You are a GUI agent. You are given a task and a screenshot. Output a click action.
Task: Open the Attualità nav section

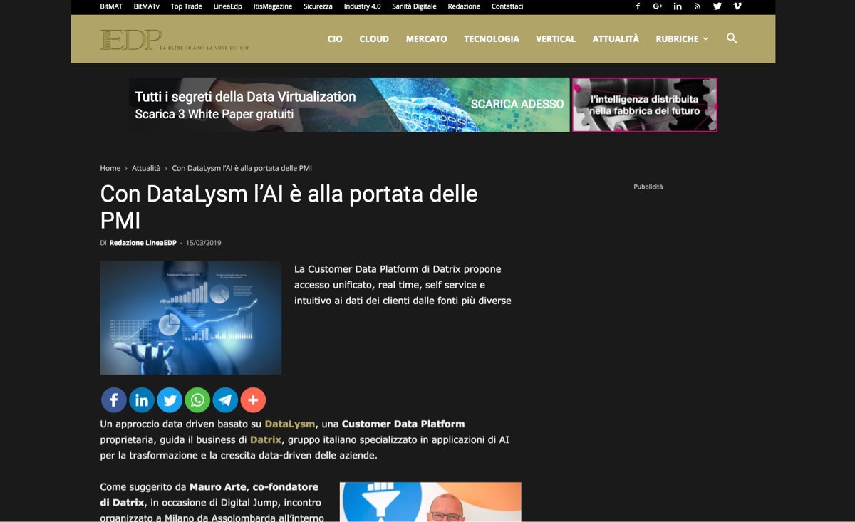tap(616, 39)
